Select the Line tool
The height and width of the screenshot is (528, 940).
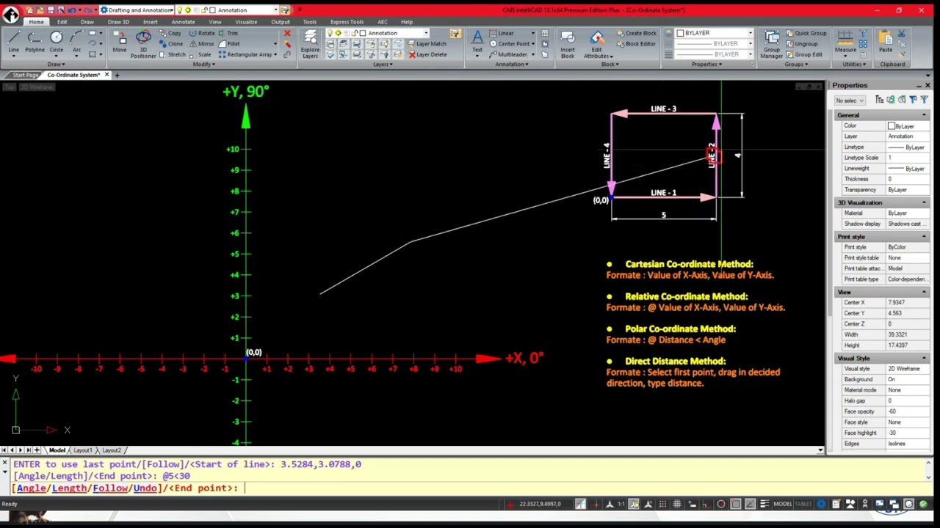[13, 42]
